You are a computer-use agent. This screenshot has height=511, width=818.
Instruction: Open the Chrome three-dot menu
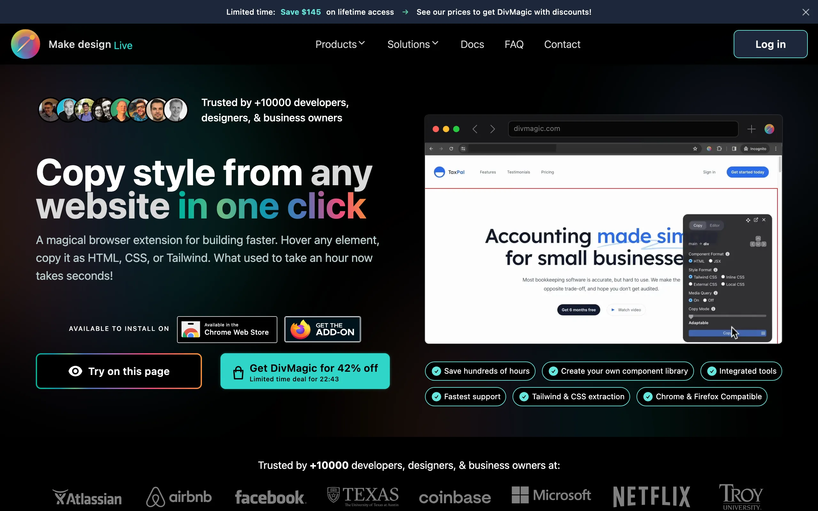pyautogui.click(x=776, y=149)
